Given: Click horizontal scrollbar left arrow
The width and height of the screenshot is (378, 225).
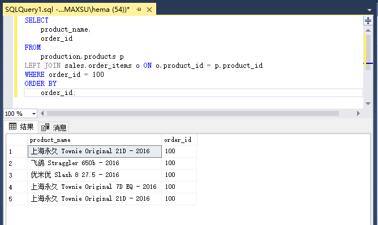Looking at the screenshot, I should (42, 114).
